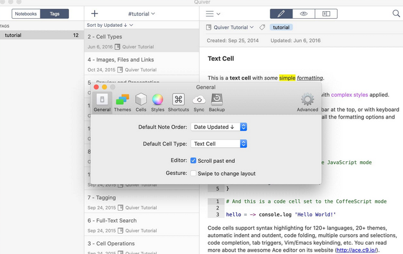Select note 4 - Images, Files and Links
The image size is (403, 254).
142,64
